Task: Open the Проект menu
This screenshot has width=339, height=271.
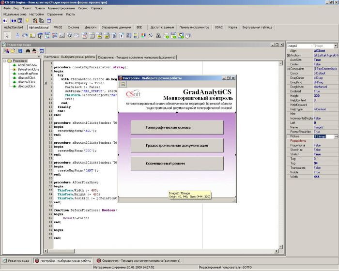Action: coord(26,8)
